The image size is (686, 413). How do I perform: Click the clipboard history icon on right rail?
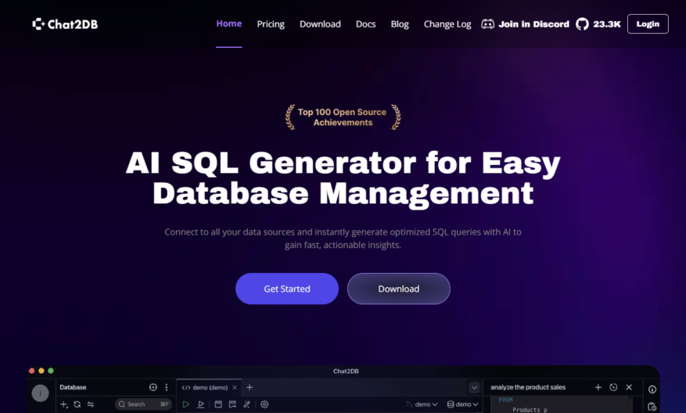pos(652,407)
